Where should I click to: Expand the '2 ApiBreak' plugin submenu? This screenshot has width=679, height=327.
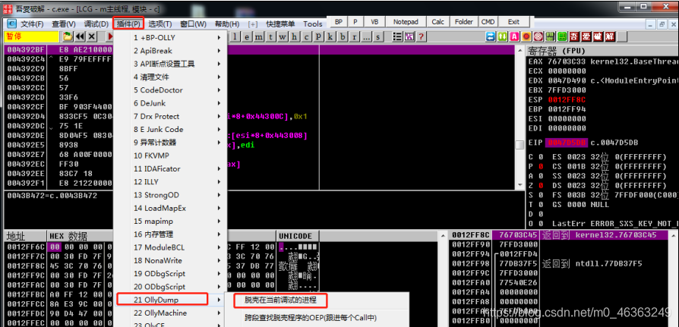coord(170,51)
